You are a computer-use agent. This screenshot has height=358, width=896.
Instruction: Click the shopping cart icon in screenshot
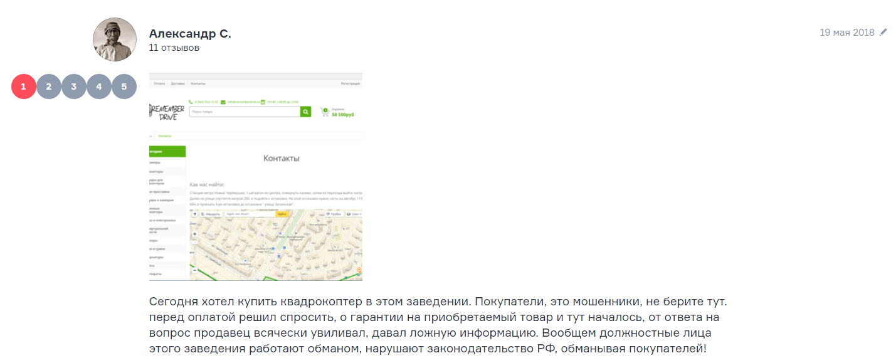pos(324,112)
